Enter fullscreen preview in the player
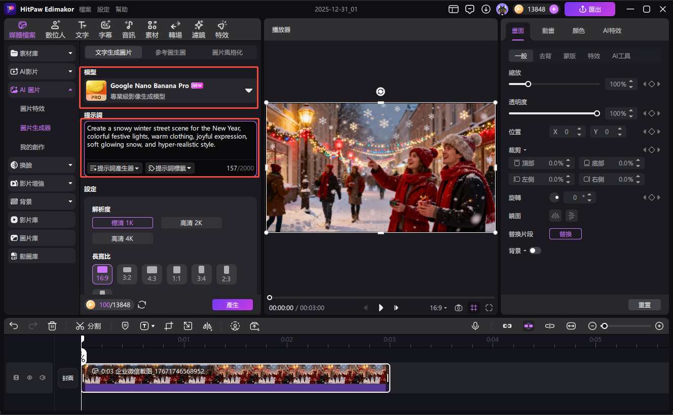 tap(489, 308)
